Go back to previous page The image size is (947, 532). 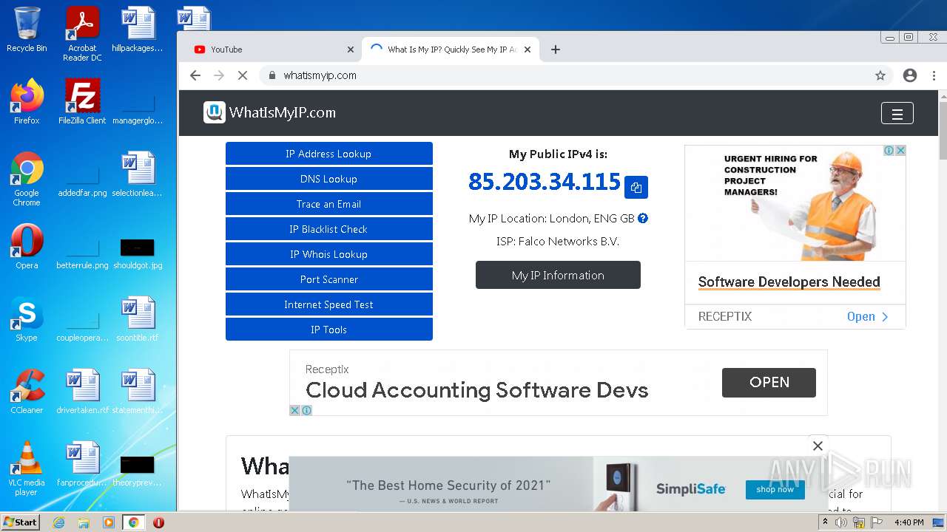pos(195,75)
